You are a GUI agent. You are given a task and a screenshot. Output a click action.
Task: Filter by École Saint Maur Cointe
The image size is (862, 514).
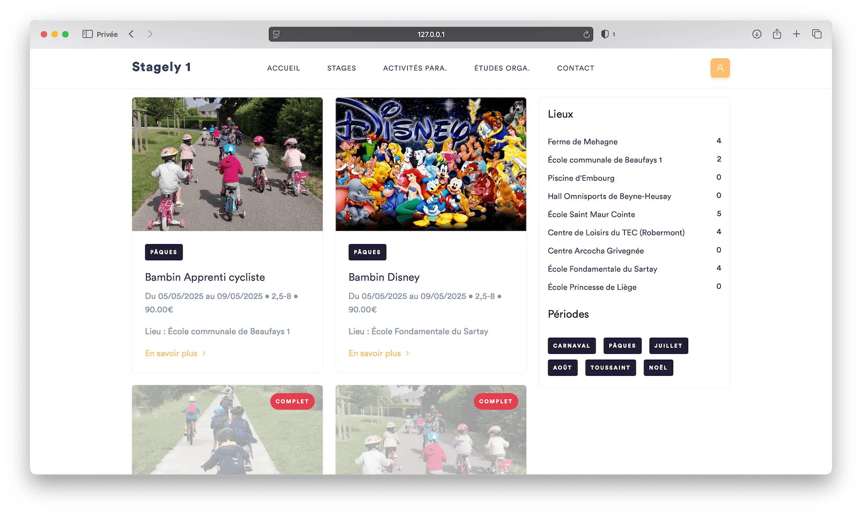click(x=591, y=214)
